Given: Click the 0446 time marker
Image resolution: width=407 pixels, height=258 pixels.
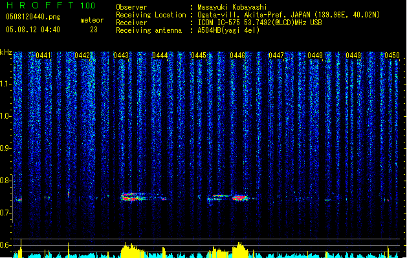Looking at the screenshot, I should click(237, 55).
